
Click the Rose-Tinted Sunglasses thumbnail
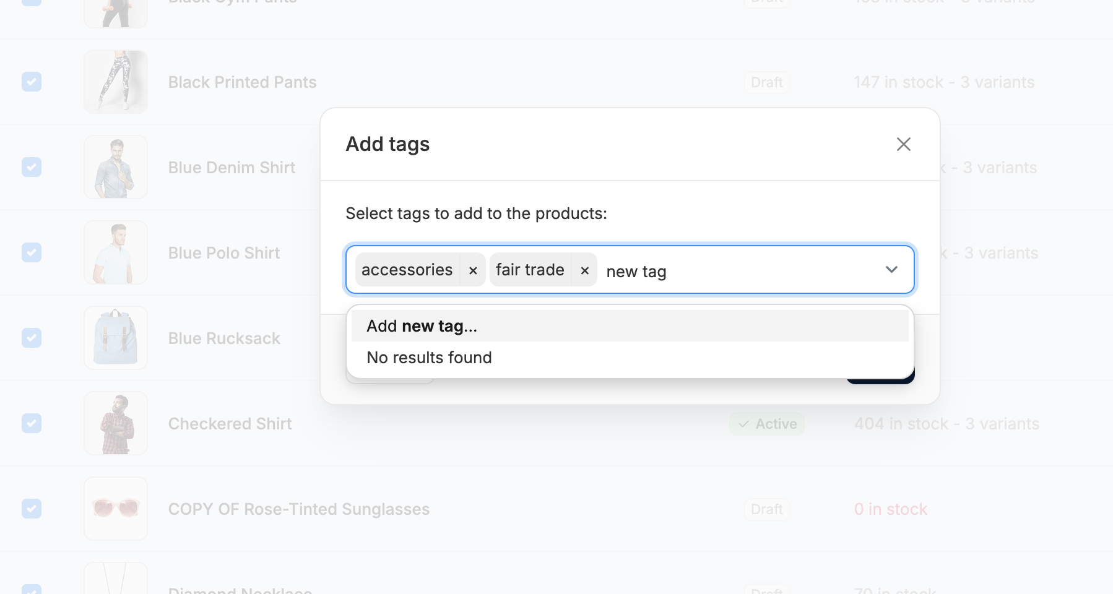coord(116,509)
